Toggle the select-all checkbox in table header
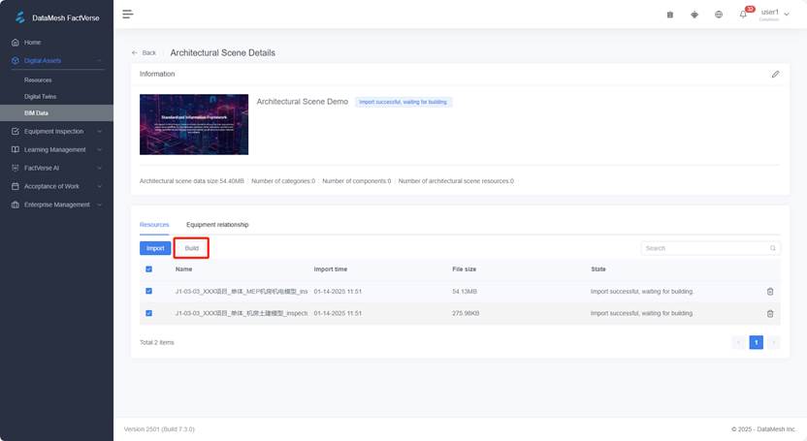 [x=148, y=269]
